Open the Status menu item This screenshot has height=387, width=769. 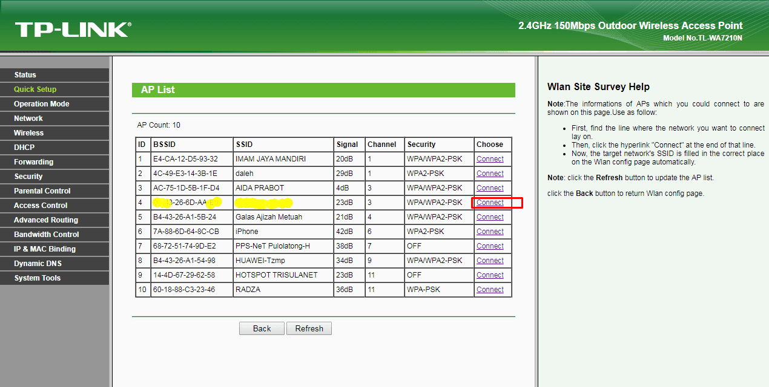click(x=54, y=75)
